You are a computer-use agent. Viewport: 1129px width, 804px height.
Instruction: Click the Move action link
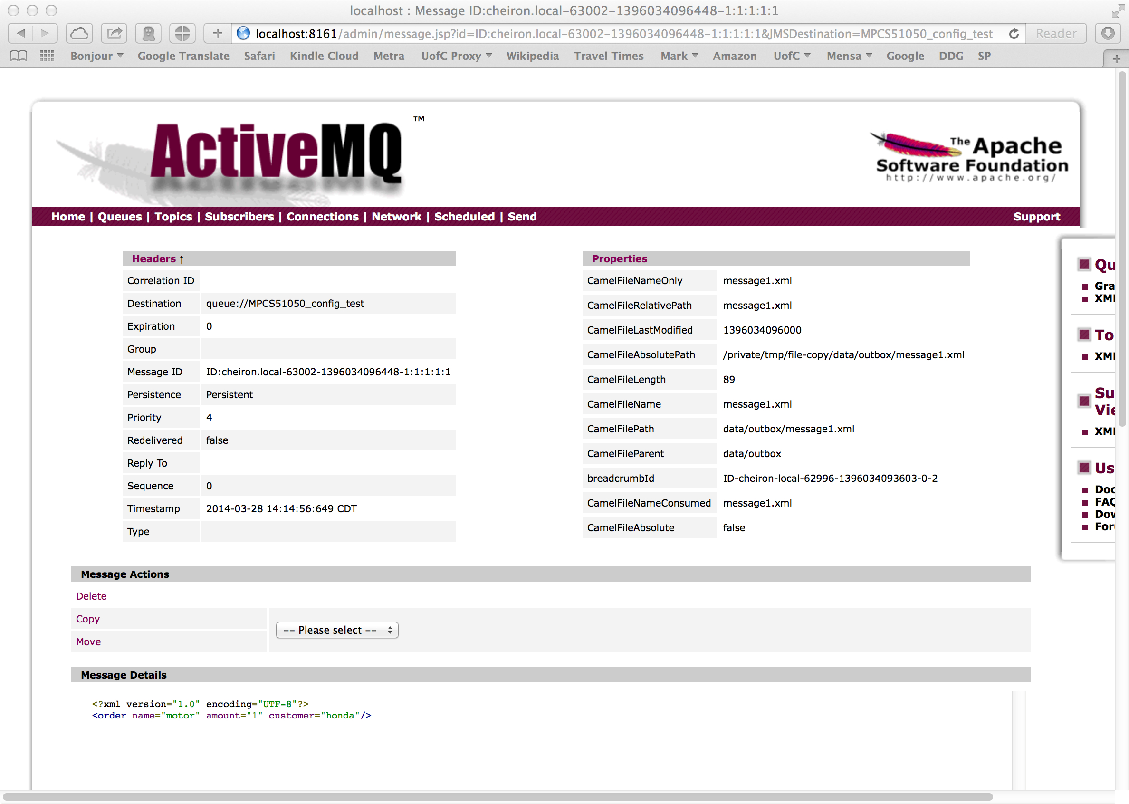(x=88, y=641)
